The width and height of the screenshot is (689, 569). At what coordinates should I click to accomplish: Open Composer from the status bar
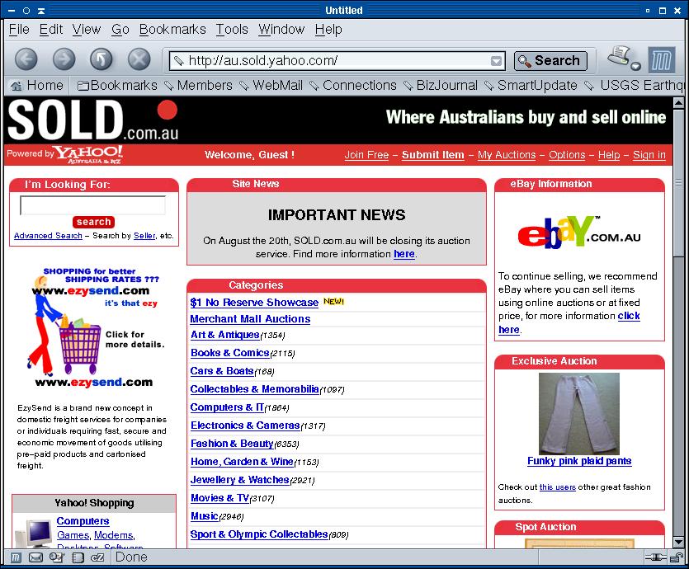pyautogui.click(x=57, y=557)
